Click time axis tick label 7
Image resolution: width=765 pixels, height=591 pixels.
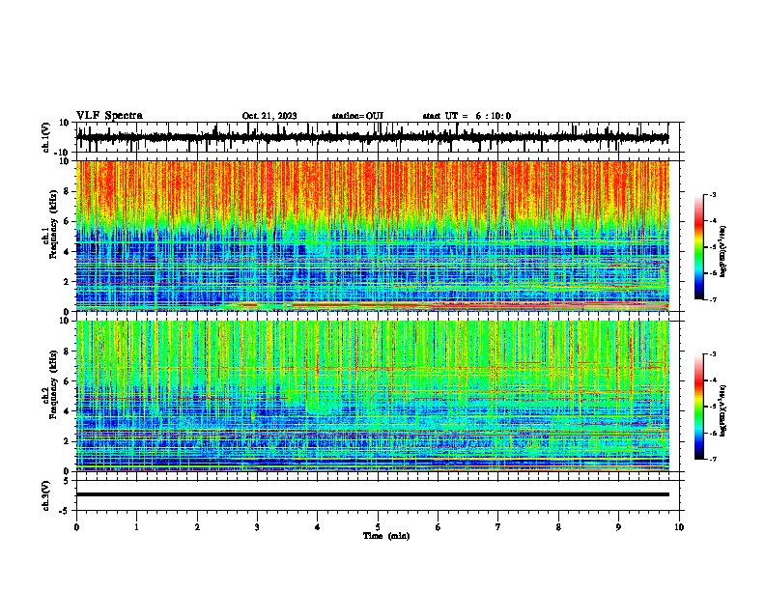498,527
